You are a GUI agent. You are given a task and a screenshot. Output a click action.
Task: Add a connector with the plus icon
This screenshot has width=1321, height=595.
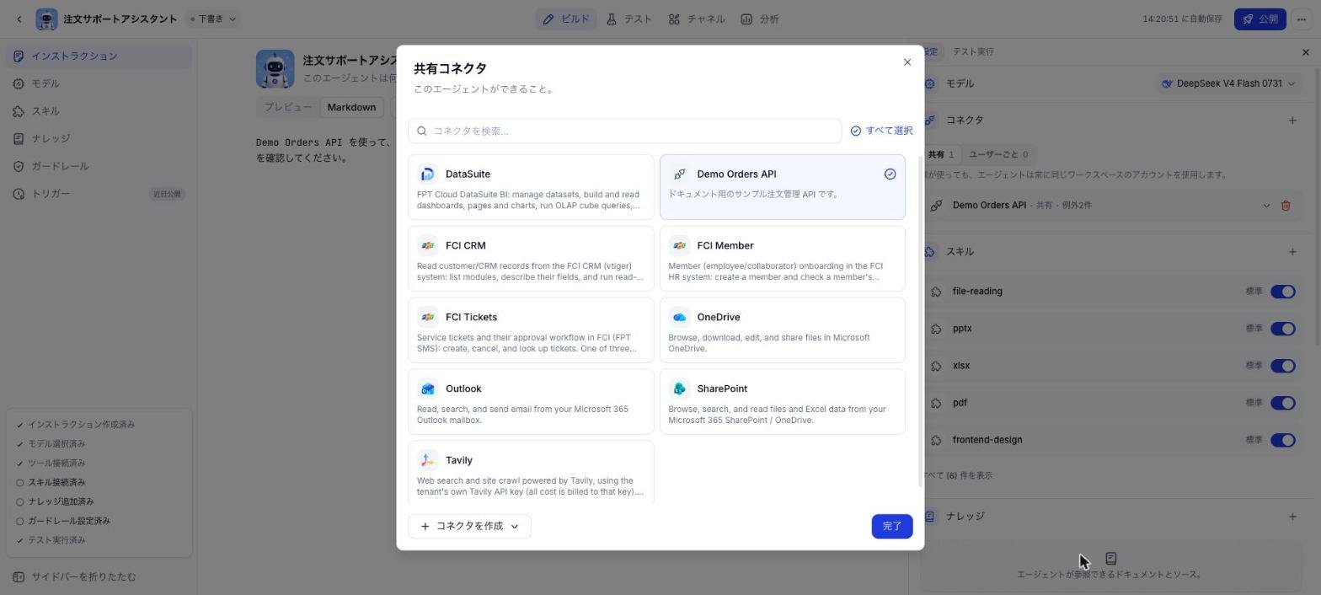click(1292, 121)
